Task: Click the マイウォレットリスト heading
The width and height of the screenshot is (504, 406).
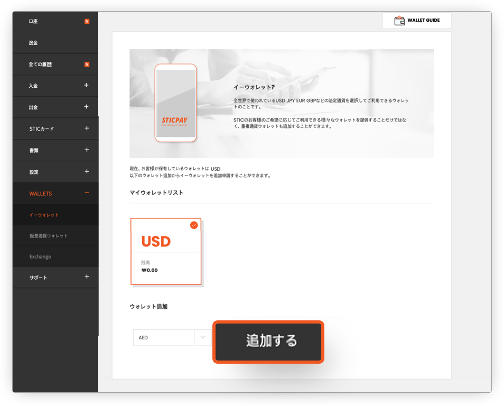Action: [156, 193]
